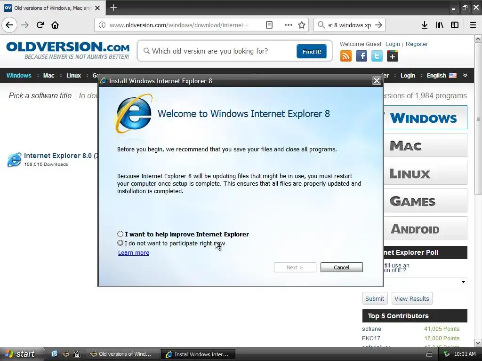The height and width of the screenshot is (361, 482).
Task: Toggle the Firefox sidebar icon
Action: click(x=455, y=25)
